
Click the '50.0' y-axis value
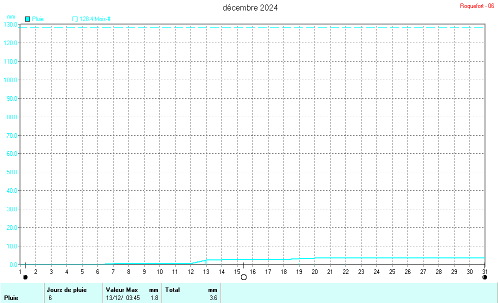[x=12, y=172]
